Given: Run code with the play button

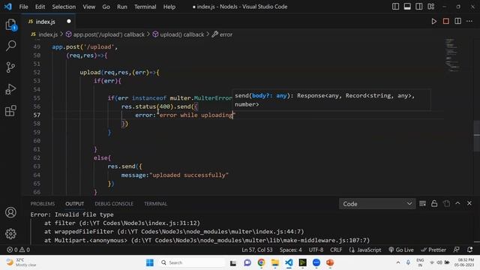Looking at the screenshot, I should point(433,21).
